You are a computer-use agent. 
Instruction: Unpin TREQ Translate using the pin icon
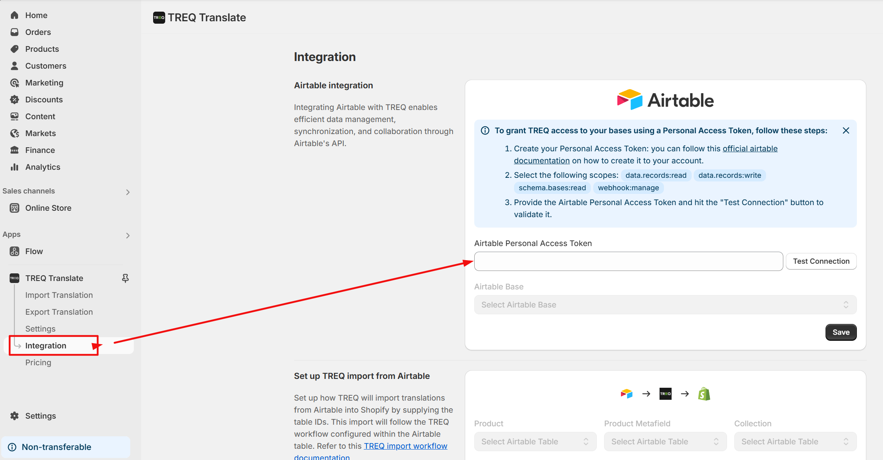click(125, 278)
